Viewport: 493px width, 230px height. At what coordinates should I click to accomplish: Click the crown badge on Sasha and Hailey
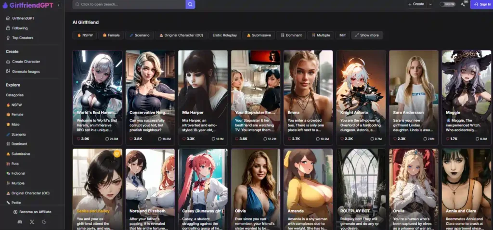(x=117, y=153)
